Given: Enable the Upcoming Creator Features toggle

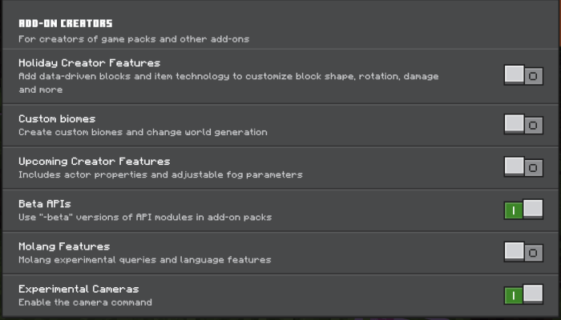Looking at the screenshot, I should [523, 167].
